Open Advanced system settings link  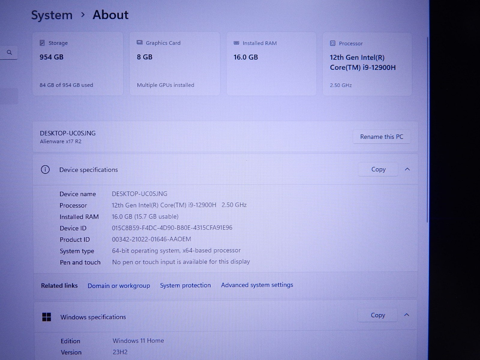(x=257, y=285)
